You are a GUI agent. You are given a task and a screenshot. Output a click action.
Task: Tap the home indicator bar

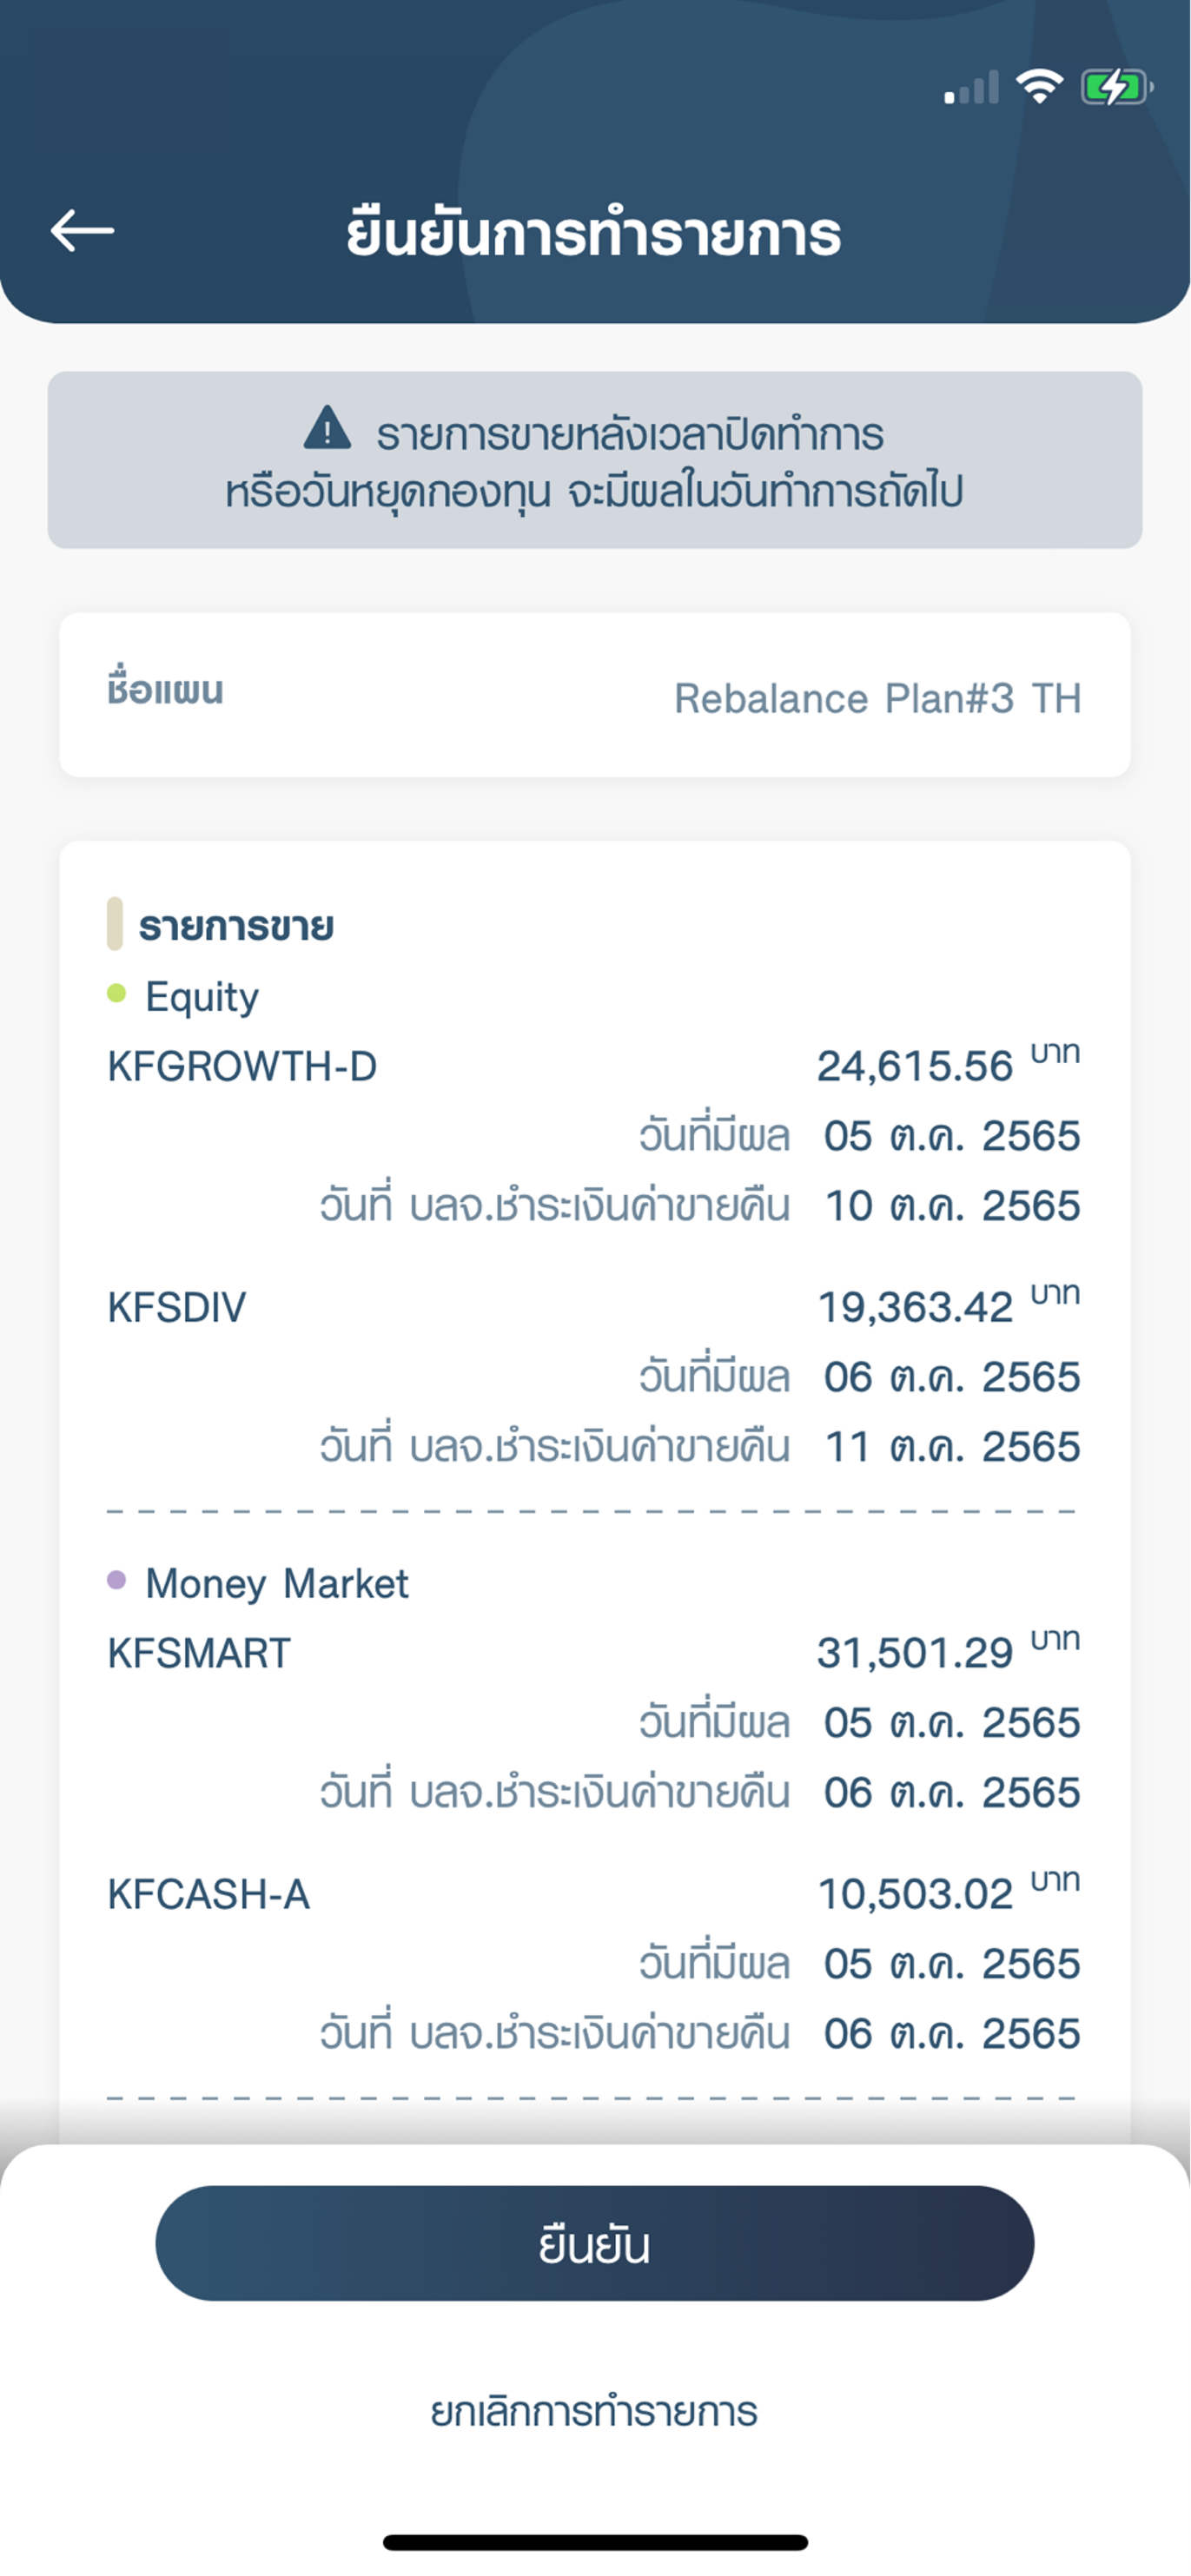(595, 2542)
